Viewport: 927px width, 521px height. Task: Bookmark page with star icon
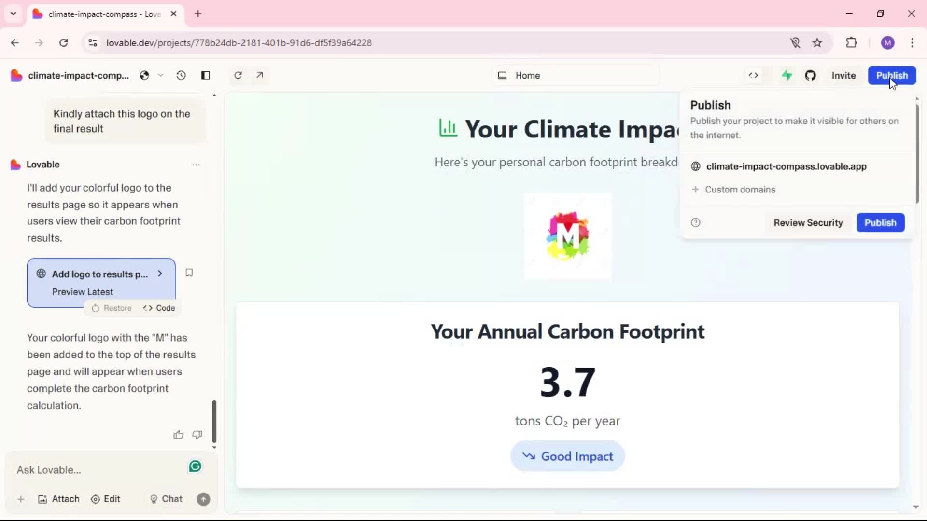click(817, 43)
